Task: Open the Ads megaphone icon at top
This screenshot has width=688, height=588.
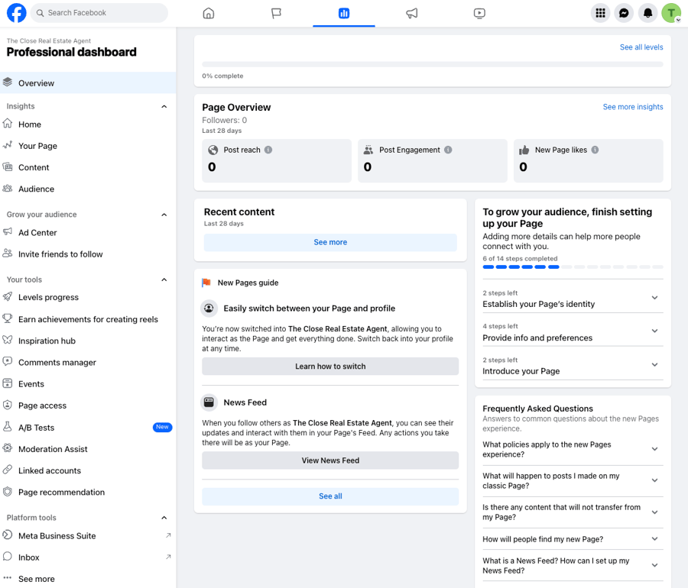Action: click(411, 13)
